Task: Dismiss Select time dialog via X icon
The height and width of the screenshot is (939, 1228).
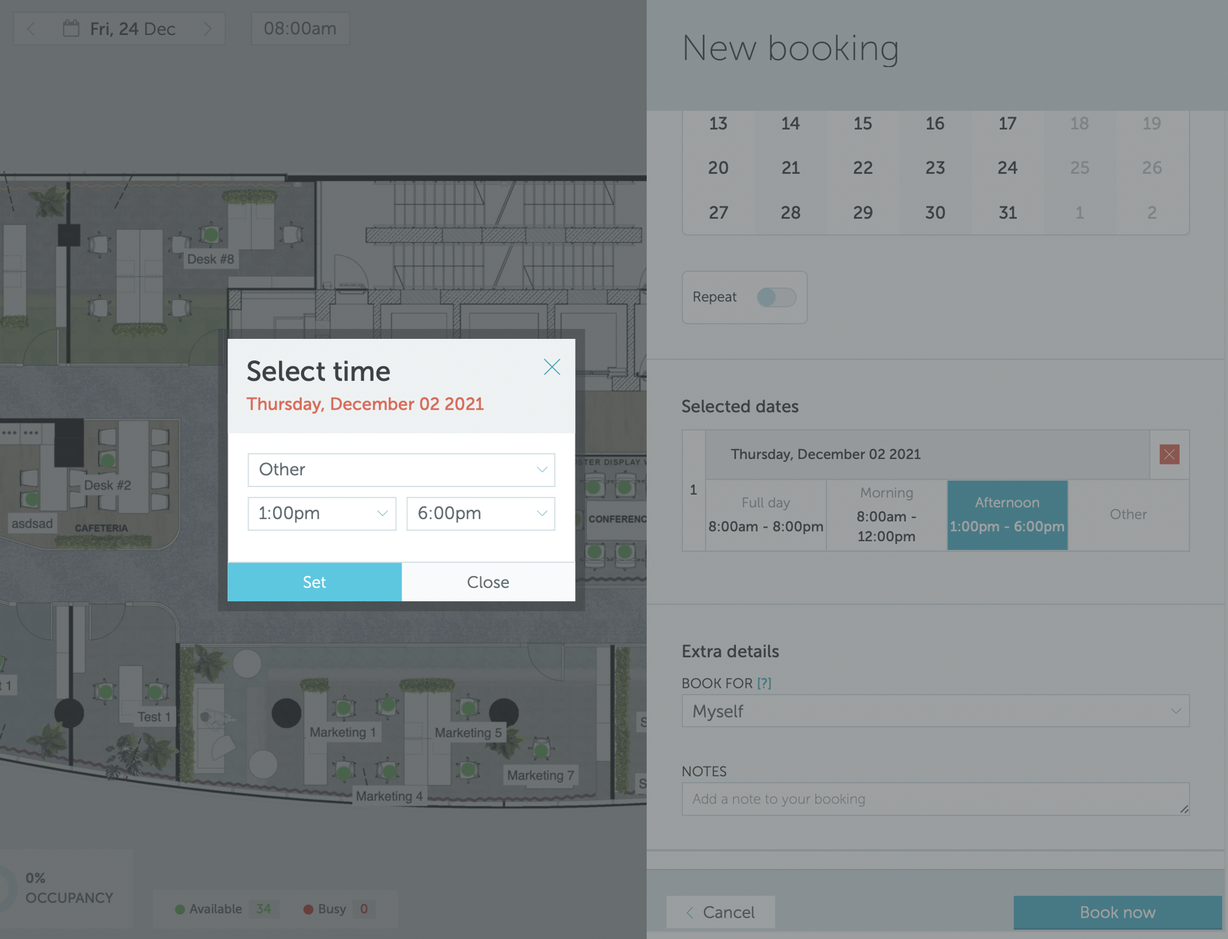Action: pos(552,367)
